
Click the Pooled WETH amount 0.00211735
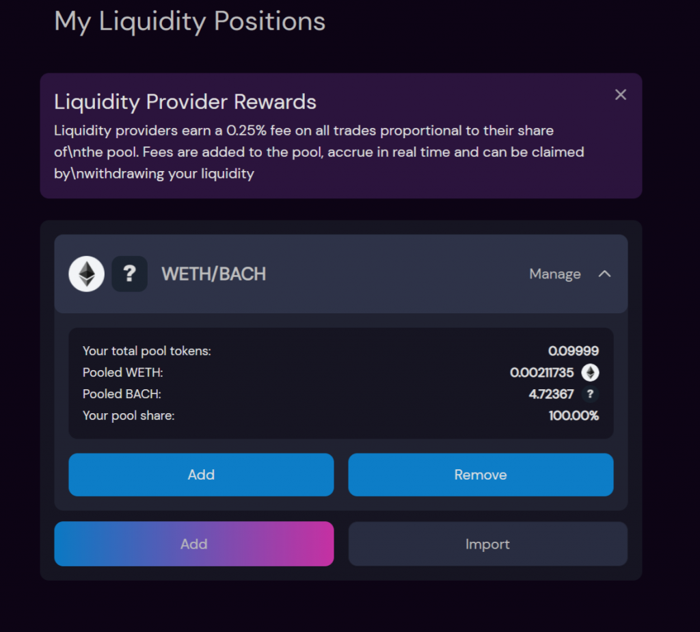click(542, 373)
